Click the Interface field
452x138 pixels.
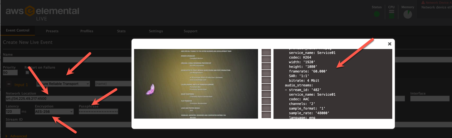pyautogui.click(x=430, y=99)
